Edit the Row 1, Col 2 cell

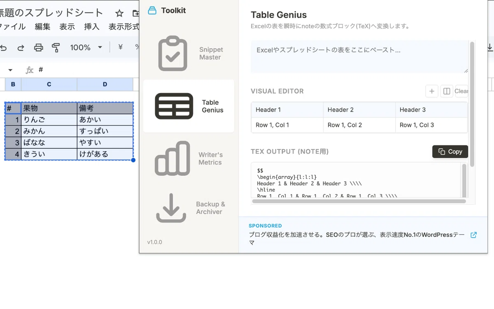359,125
